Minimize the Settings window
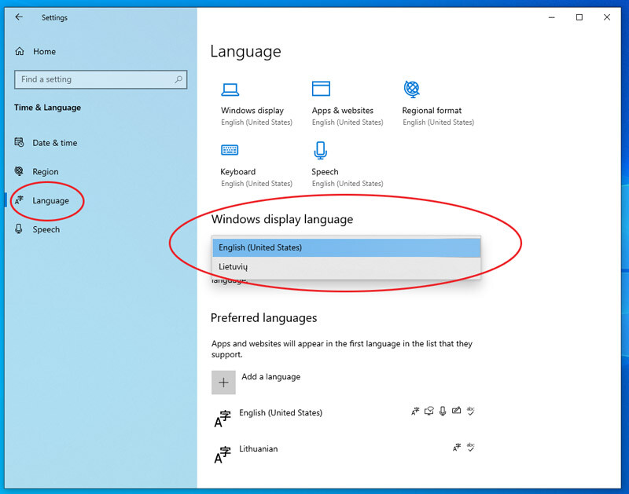 coord(552,17)
